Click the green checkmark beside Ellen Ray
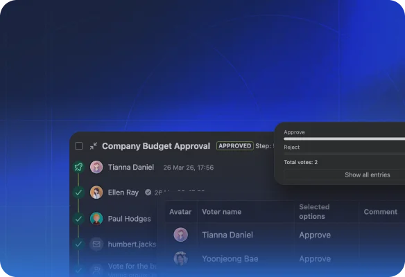This screenshot has width=405, height=277. [78, 193]
